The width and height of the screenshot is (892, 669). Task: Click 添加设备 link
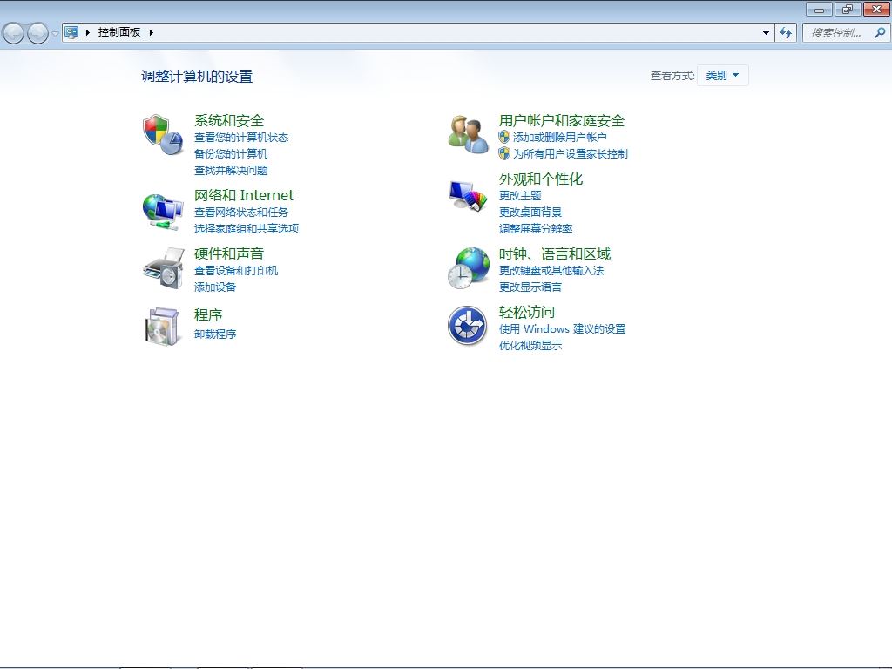tap(215, 287)
